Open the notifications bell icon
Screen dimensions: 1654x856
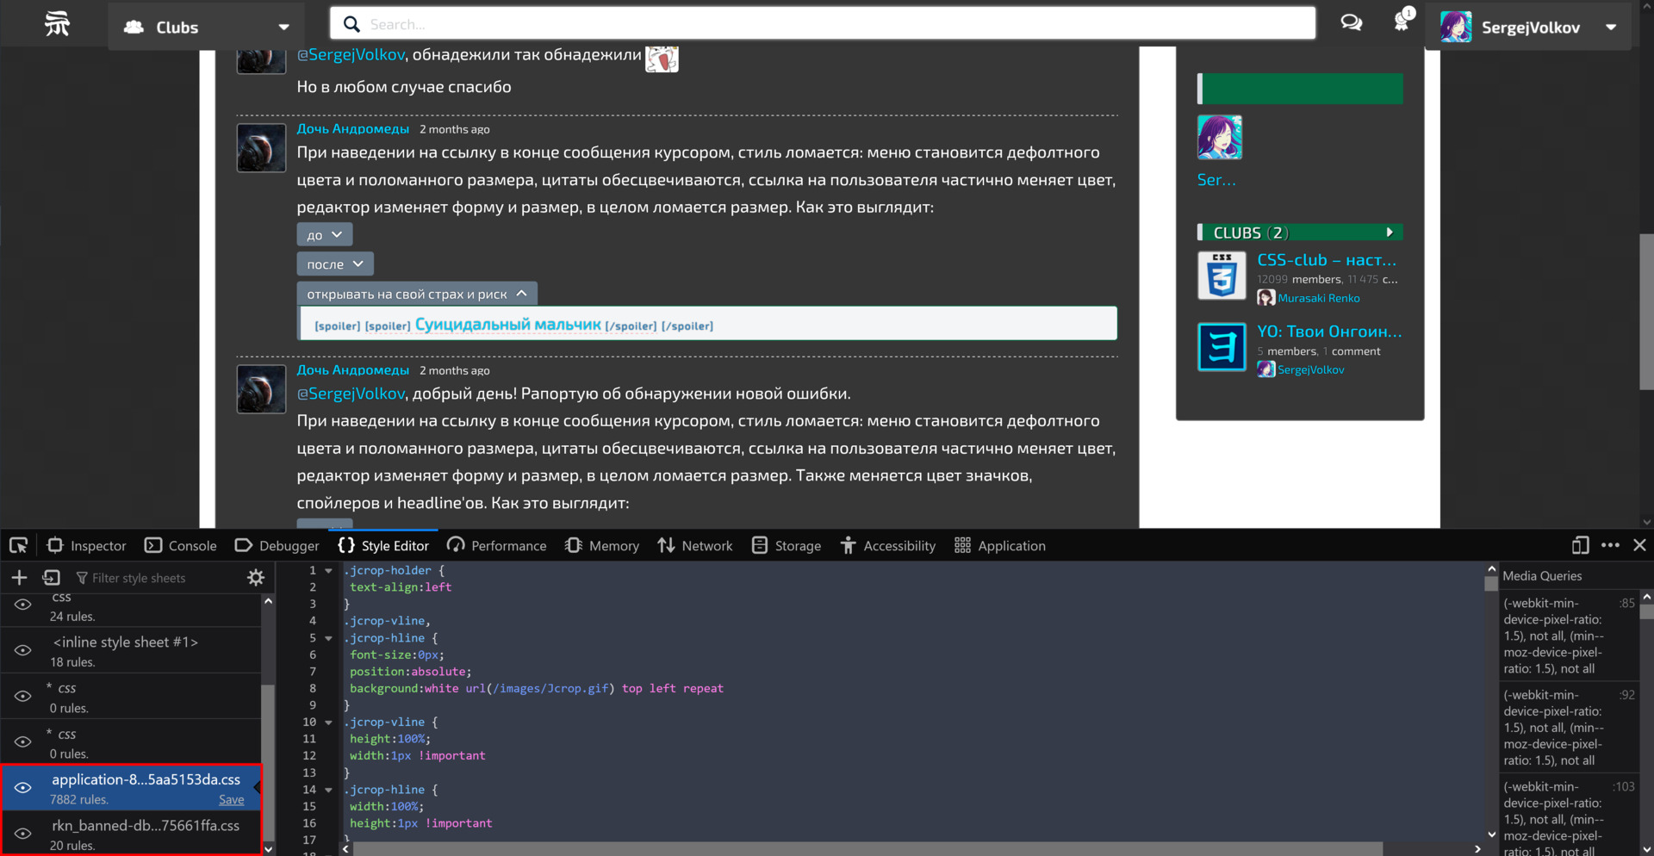(x=1402, y=22)
